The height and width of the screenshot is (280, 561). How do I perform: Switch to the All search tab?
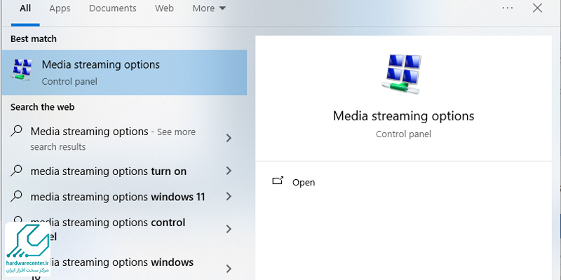[25, 8]
